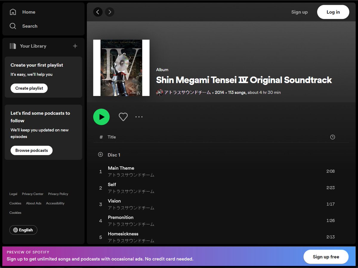Click the artist name under Self
The image size is (358, 268).
click(131, 191)
